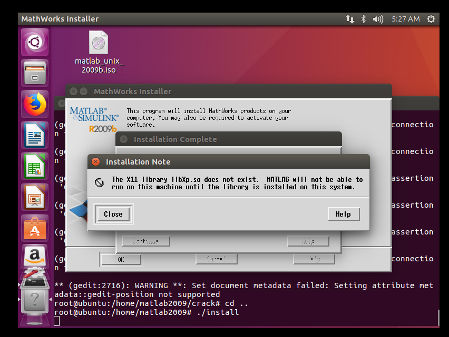Click the gedit WARNING line in terminal

243,290
